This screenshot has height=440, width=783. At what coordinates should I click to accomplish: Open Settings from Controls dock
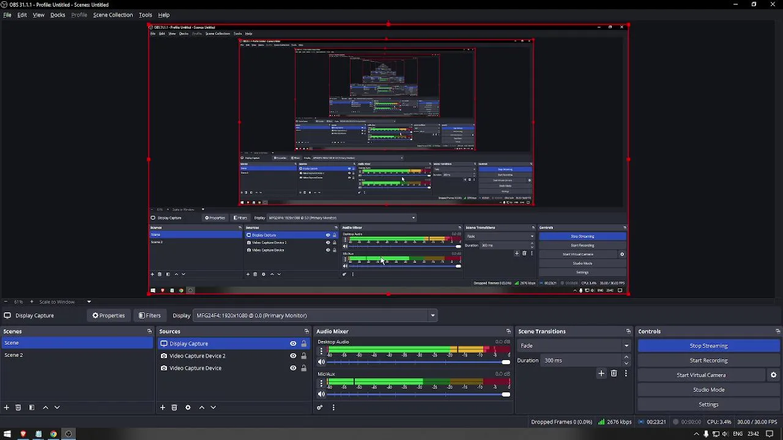coord(708,405)
